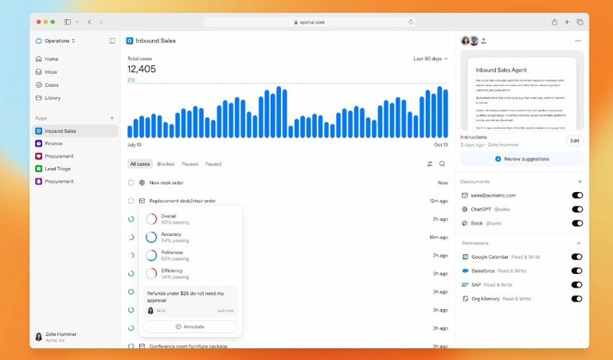Select the All cases tab
Screen dimensions: 613x360
140,164
